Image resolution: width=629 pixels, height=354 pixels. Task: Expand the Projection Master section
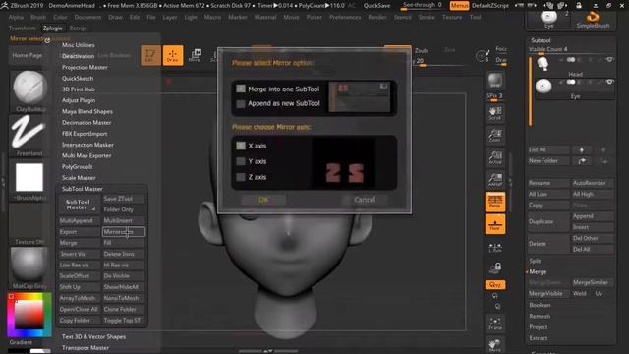click(85, 68)
